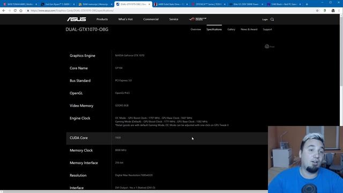Click the Graphics Engine label

point(83,56)
